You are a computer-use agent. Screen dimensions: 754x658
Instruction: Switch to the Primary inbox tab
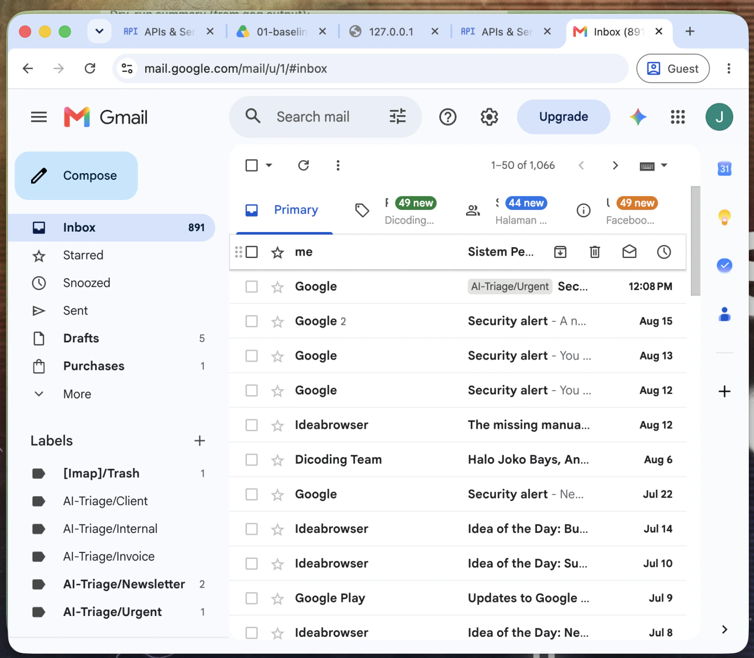click(x=284, y=210)
